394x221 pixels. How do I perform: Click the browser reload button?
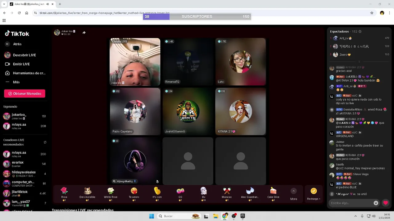(x=19, y=13)
